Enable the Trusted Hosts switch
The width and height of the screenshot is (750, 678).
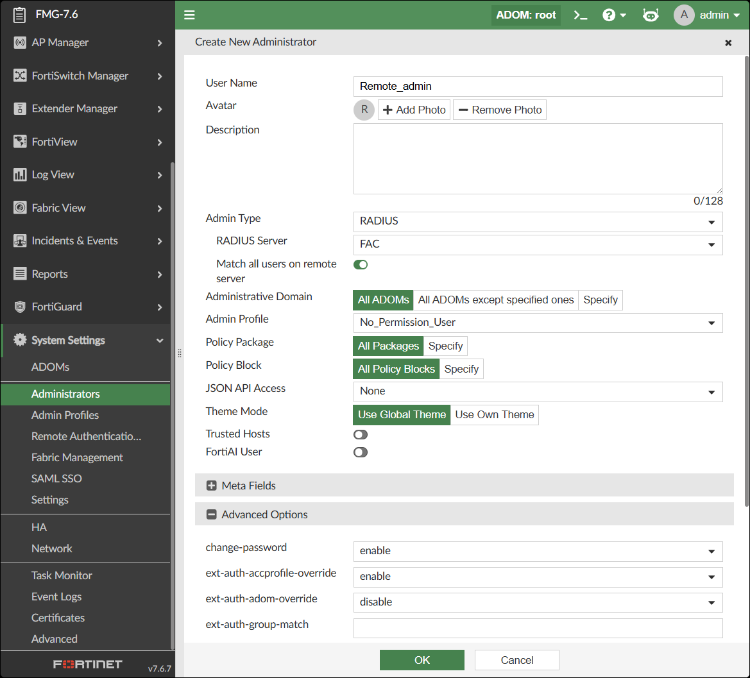[x=361, y=435]
